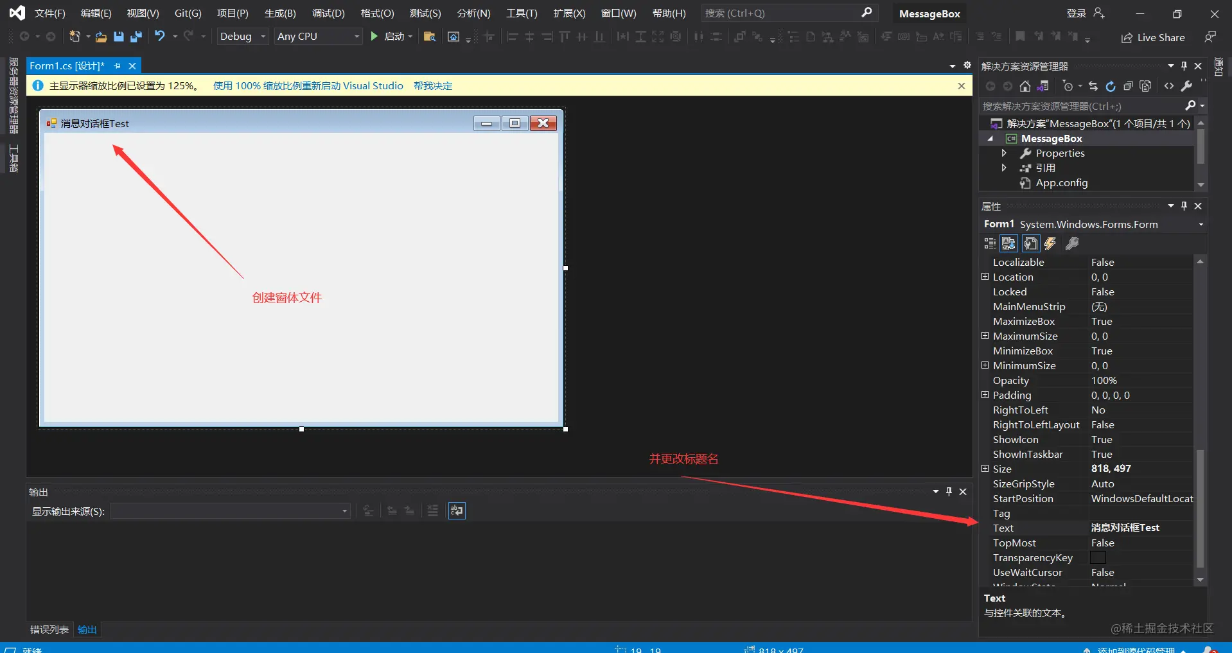This screenshot has width=1232, height=653.
Task: Click the search magnifier in Solution Explorer
Action: click(x=1190, y=106)
